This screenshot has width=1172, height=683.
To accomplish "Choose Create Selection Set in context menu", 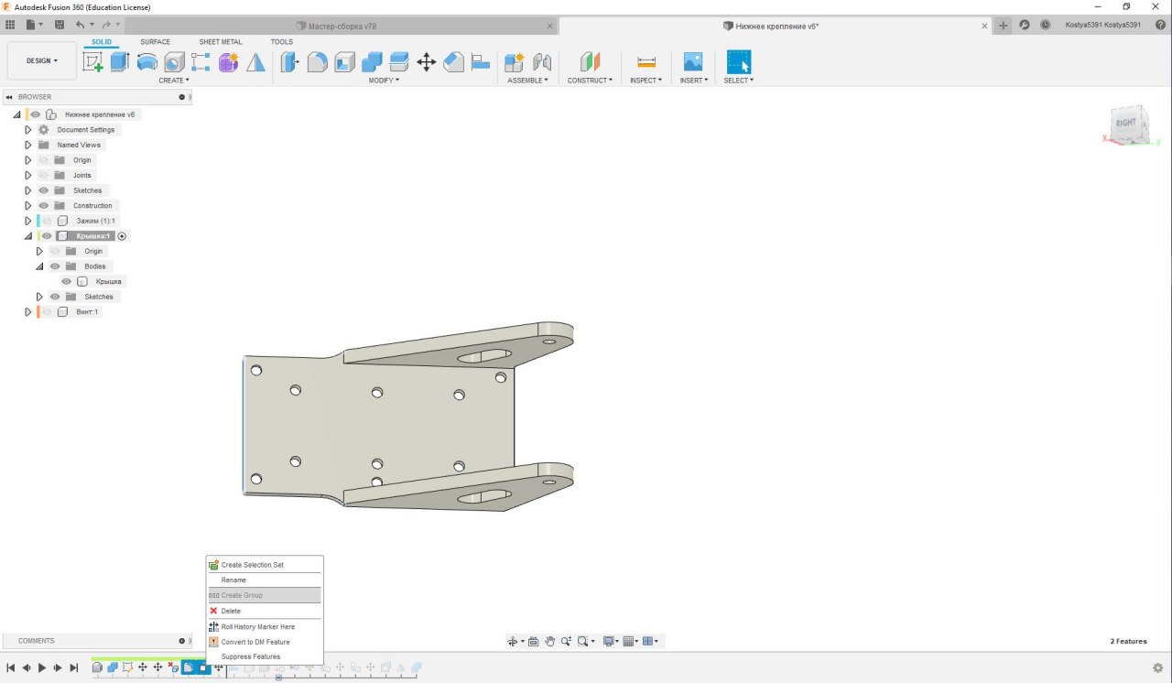I will click(x=264, y=565).
